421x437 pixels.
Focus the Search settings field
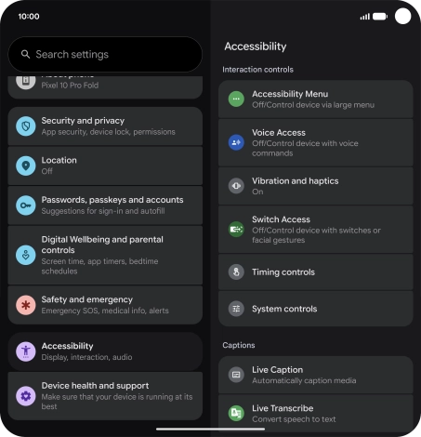(105, 55)
